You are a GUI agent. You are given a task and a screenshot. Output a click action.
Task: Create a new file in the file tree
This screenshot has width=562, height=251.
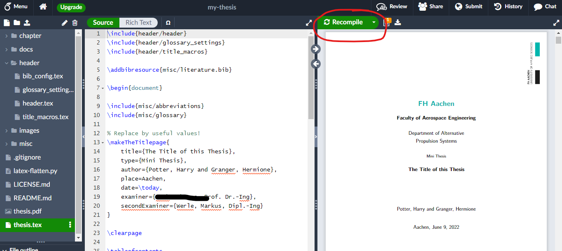7,23
